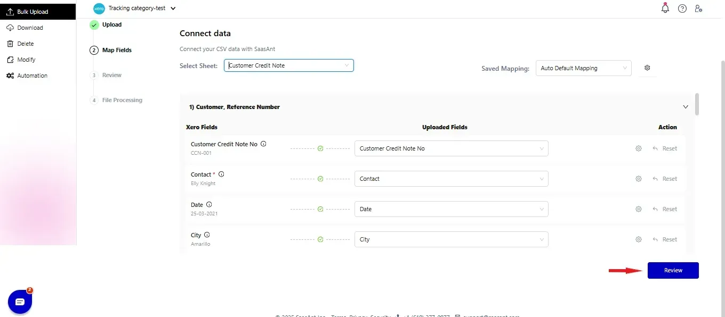
Task: Reset the Contact mapping
Action: tap(665, 179)
